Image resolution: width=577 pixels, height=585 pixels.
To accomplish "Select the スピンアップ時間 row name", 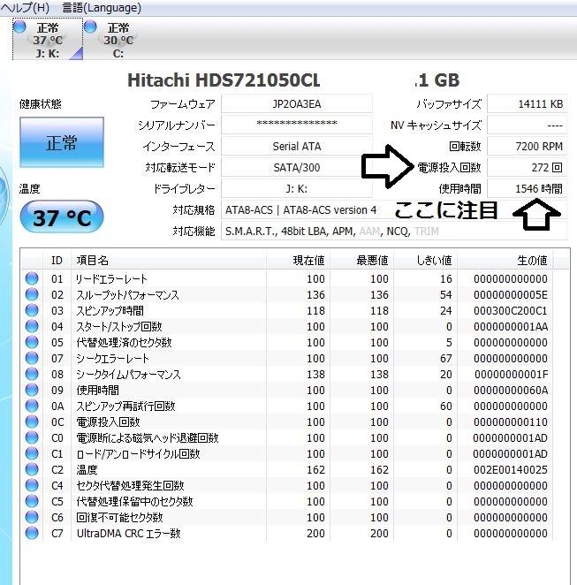I will (x=110, y=310).
